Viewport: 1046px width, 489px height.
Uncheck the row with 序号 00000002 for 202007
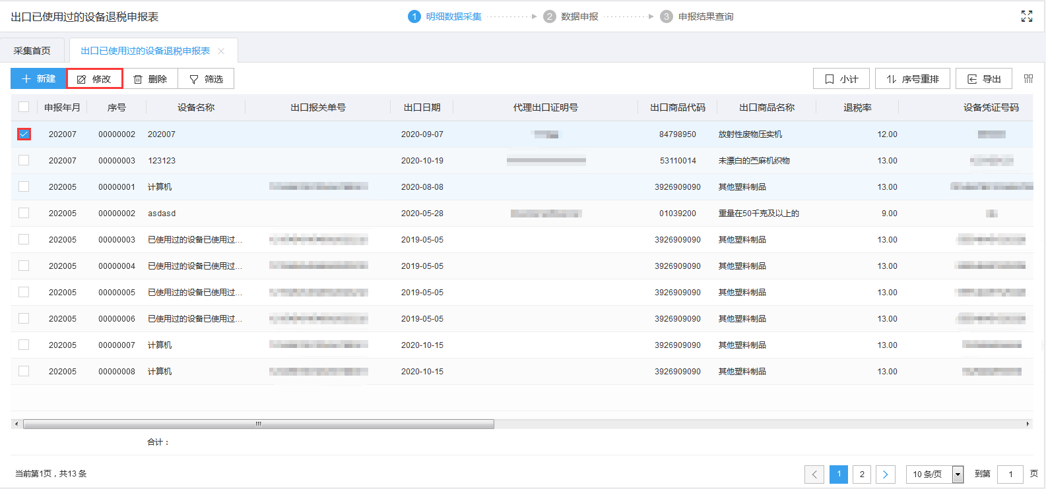[24, 134]
